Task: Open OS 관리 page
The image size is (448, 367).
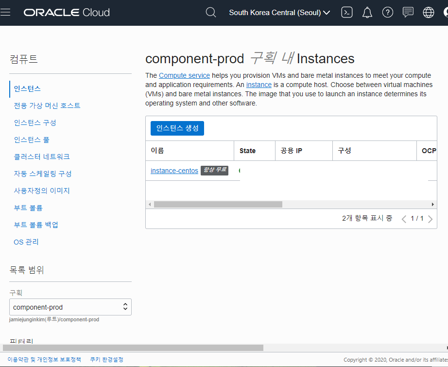Action: [26, 242]
